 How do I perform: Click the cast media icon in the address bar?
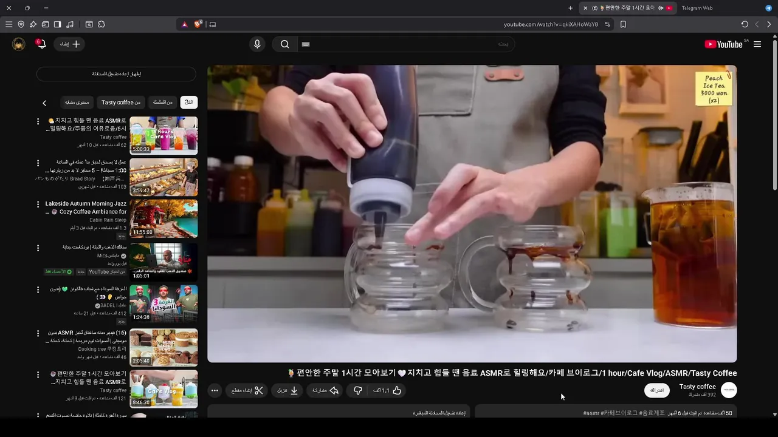pos(212,24)
